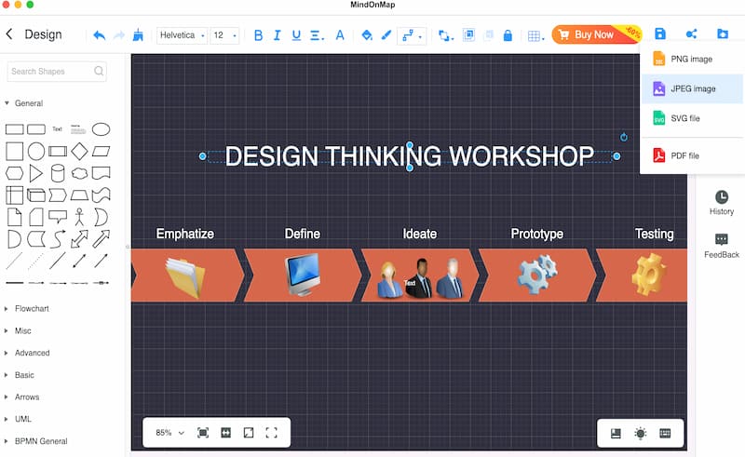Export as JPEG image
The width and height of the screenshot is (745, 457).
691,88
